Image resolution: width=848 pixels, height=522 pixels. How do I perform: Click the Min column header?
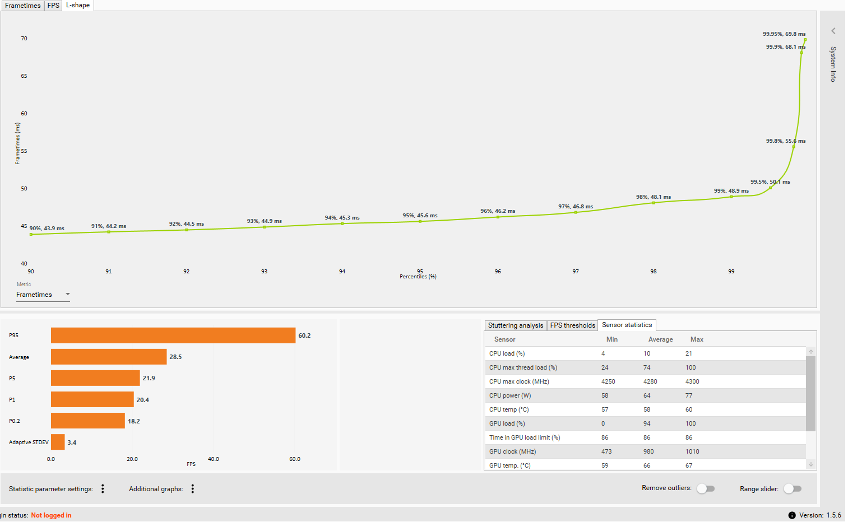(x=612, y=339)
